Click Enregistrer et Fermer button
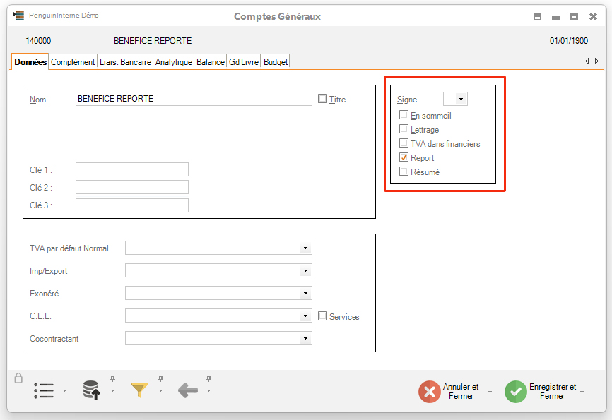Screen dimensions: 612x420 pos(541,391)
